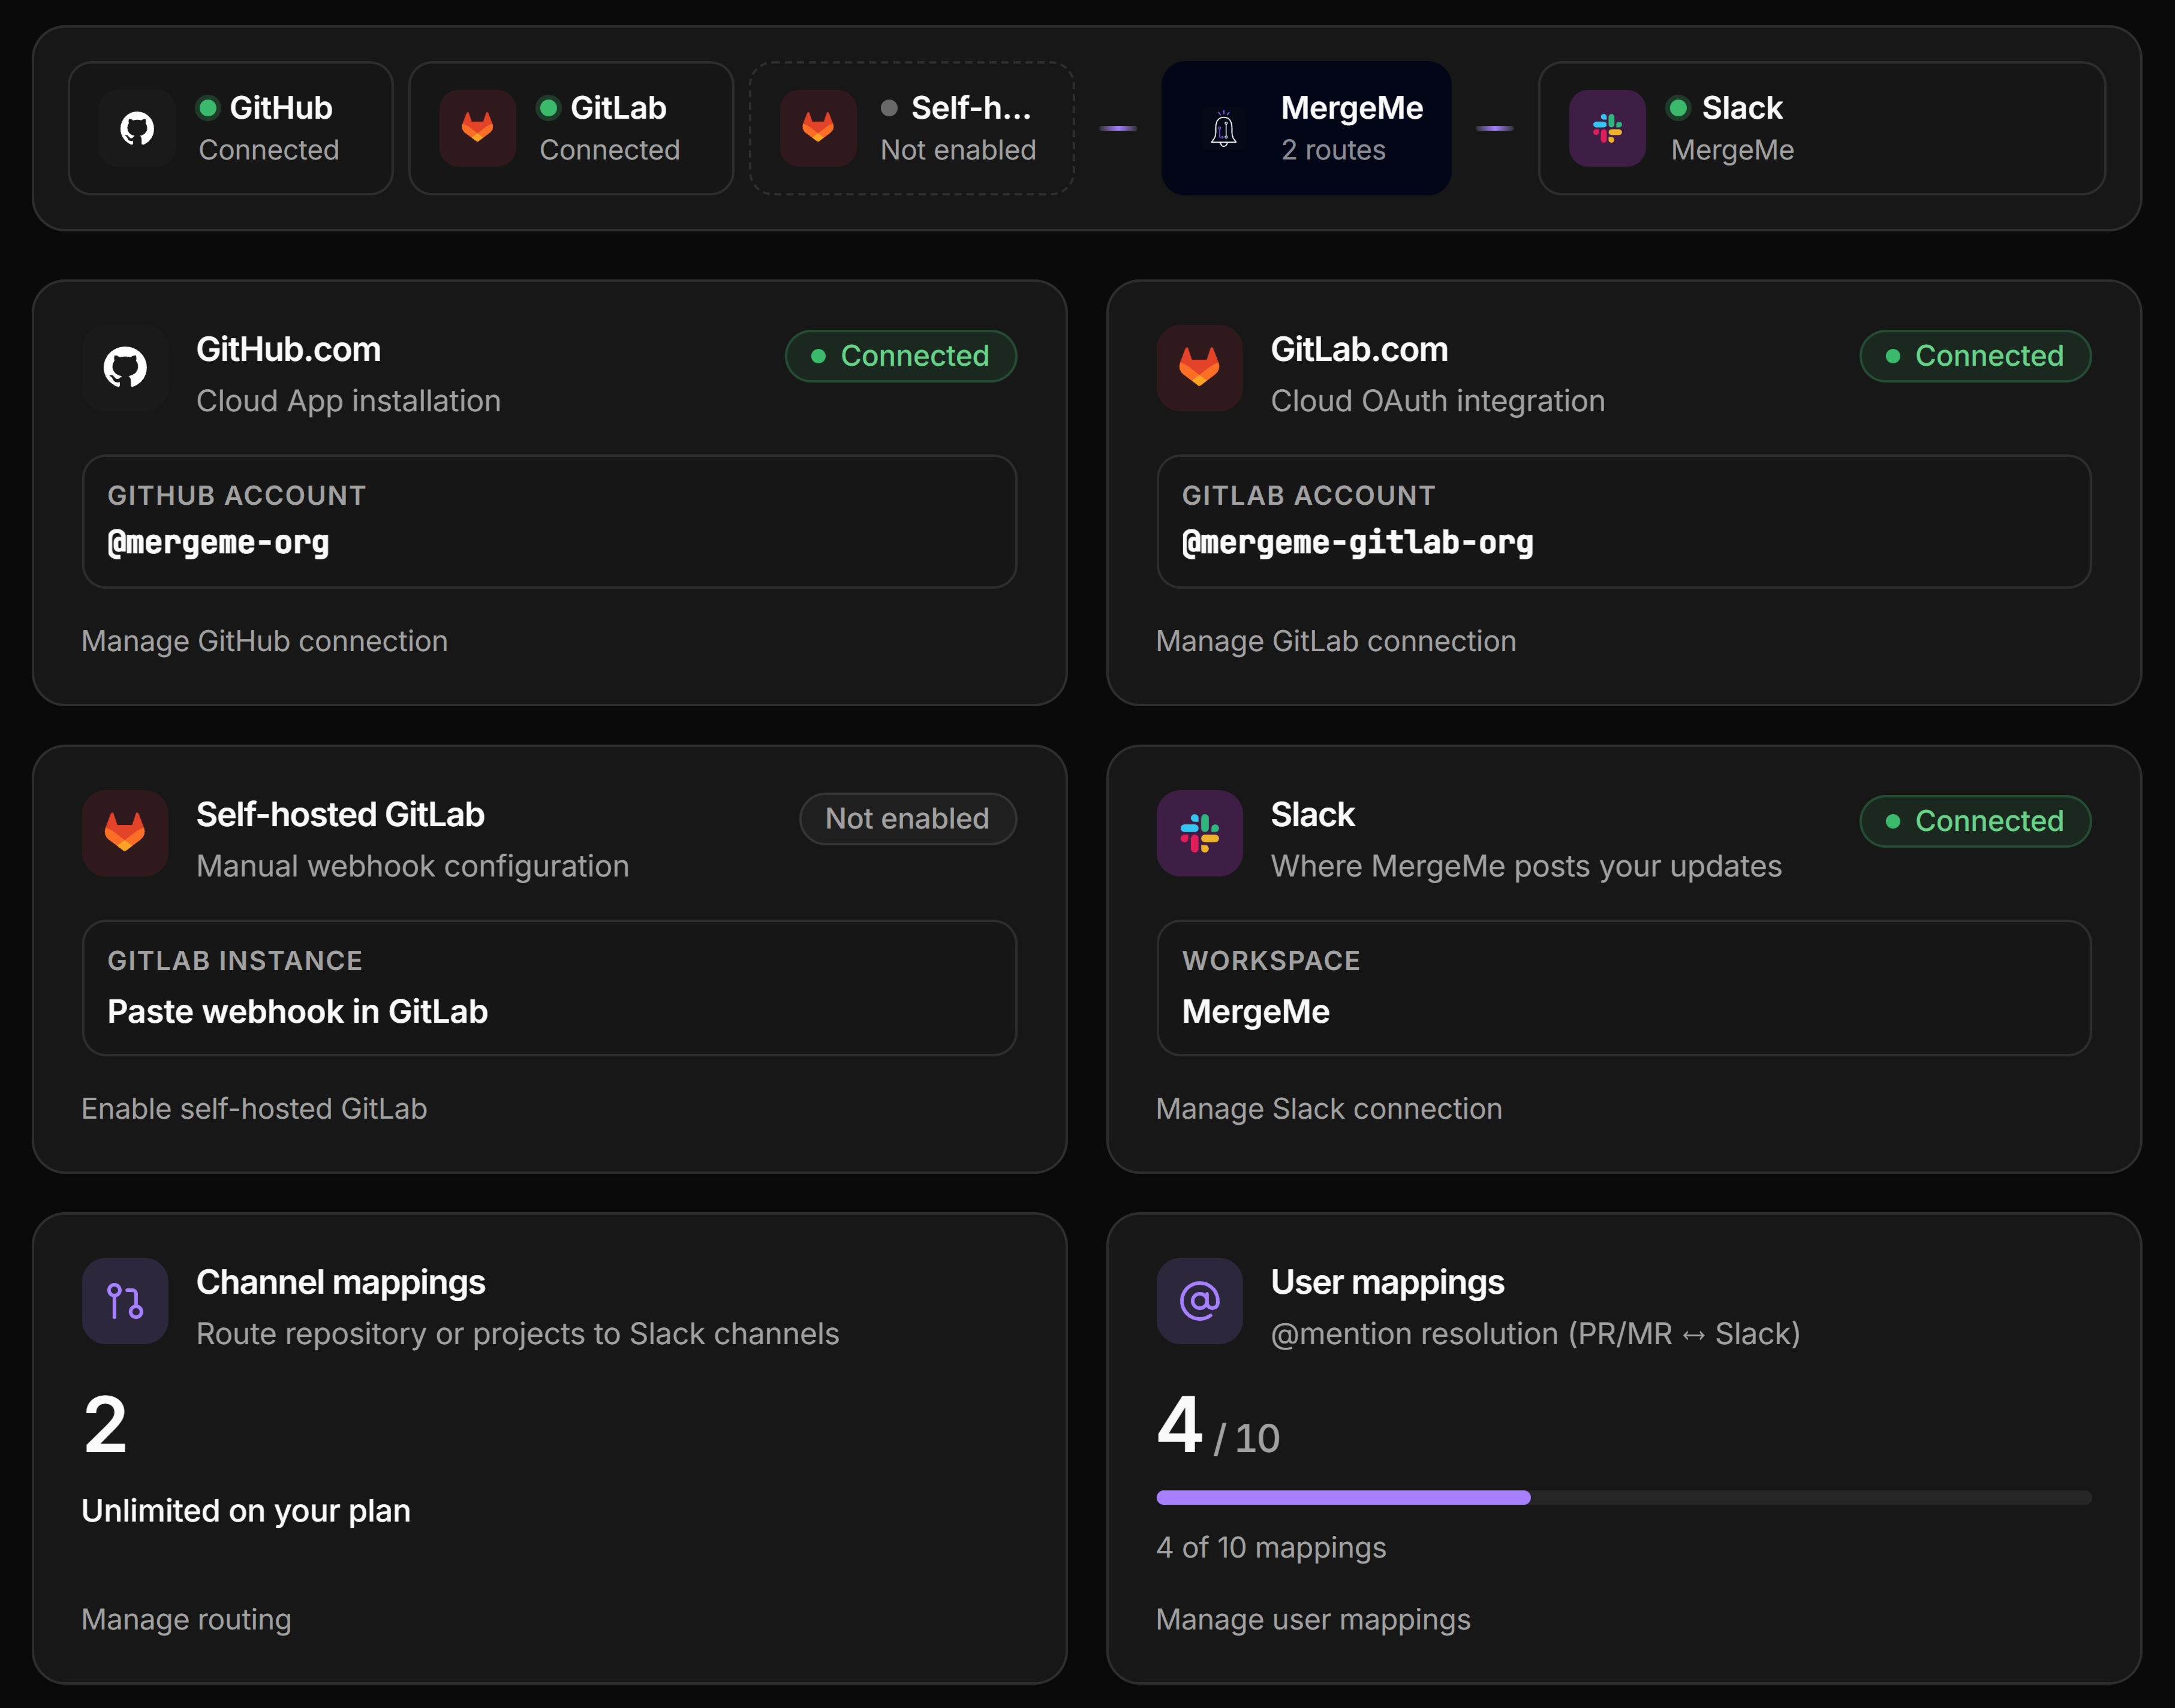Viewport: 2175px width, 1708px height.
Task: Click the Channel mappings heading
Action: [340, 1282]
